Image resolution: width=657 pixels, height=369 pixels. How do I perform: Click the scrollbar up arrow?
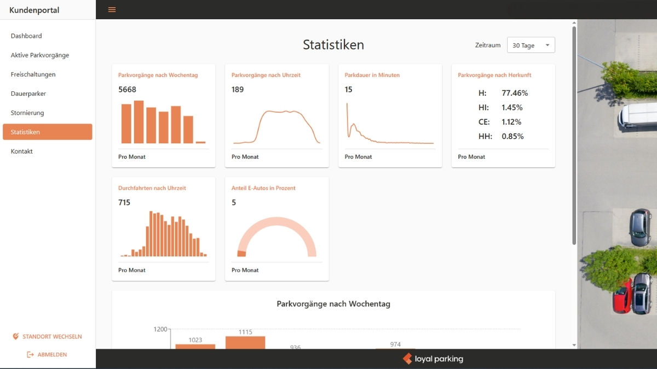click(x=574, y=23)
